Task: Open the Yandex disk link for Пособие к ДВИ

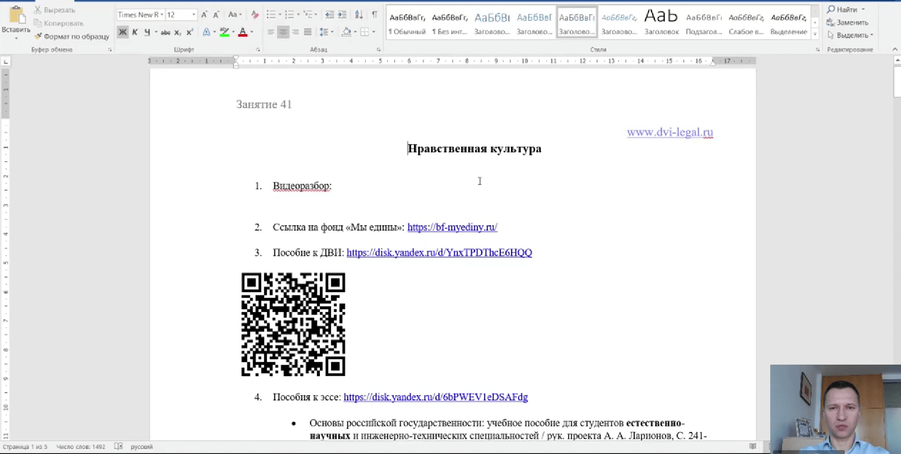Action: click(x=439, y=252)
